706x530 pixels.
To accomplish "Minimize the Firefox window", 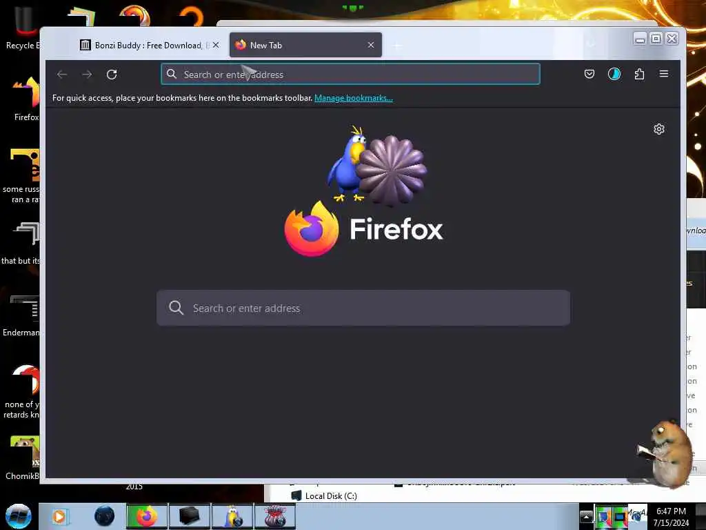I will point(640,39).
